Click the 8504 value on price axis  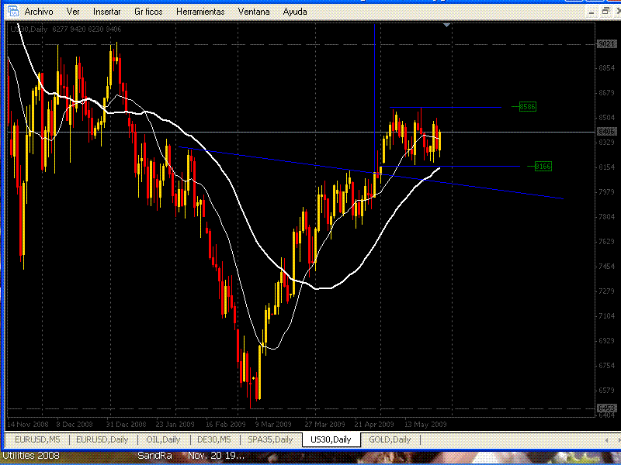point(606,118)
